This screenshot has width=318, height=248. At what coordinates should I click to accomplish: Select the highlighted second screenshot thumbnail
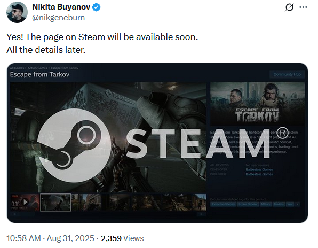pyautogui.click(x=55, y=202)
